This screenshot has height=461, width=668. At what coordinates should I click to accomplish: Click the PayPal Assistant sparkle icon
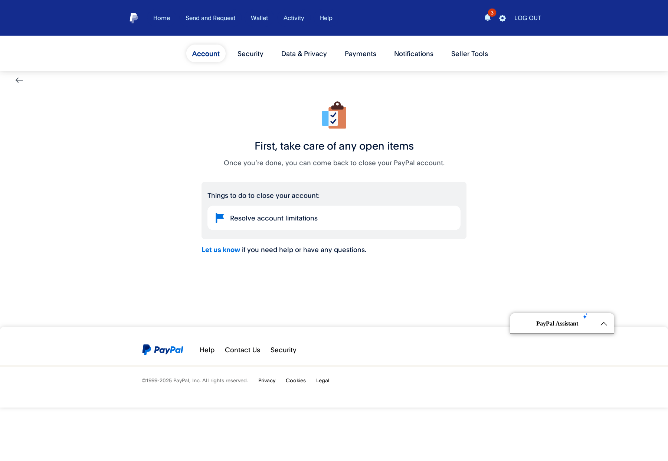(585, 316)
